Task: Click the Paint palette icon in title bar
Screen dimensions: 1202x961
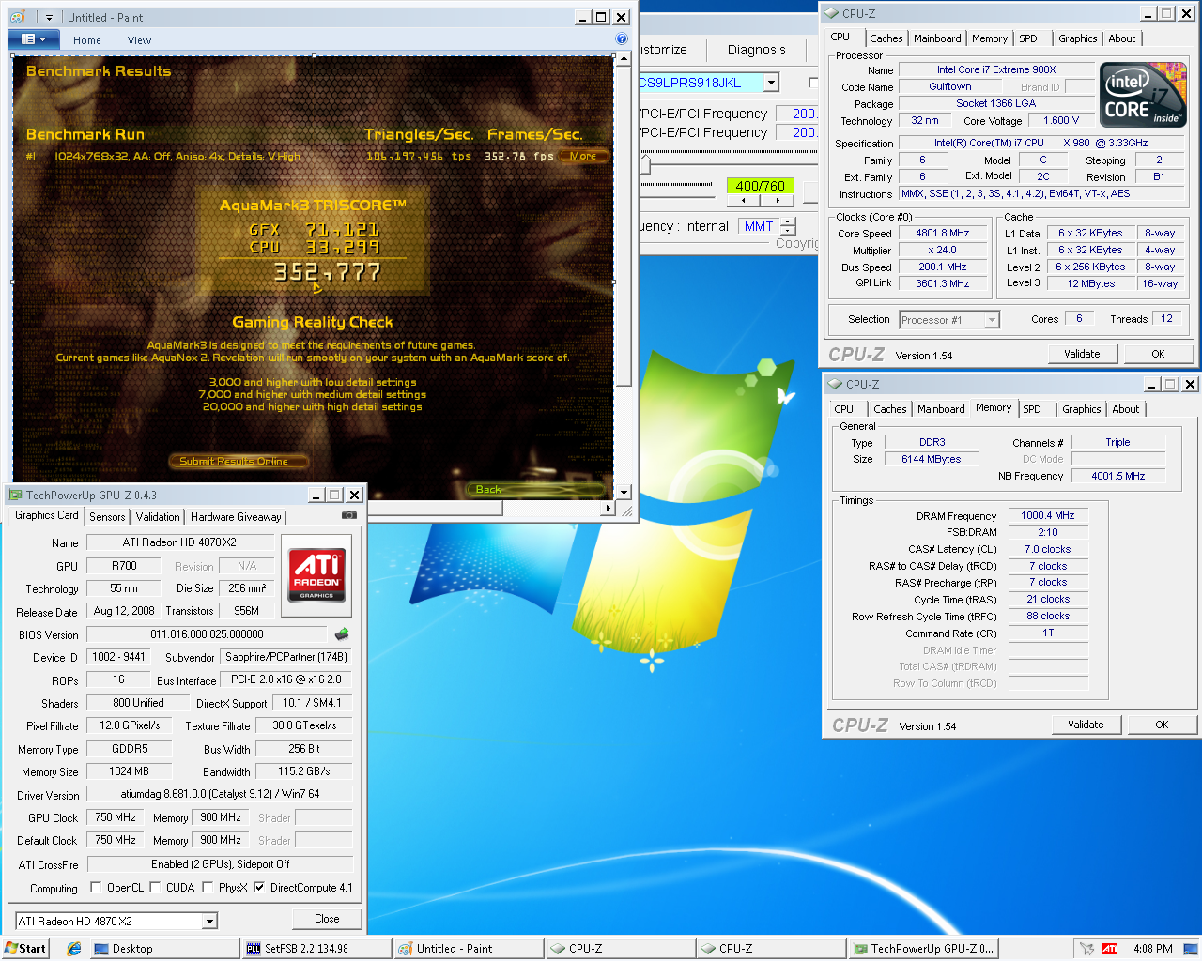Action: click(x=17, y=17)
